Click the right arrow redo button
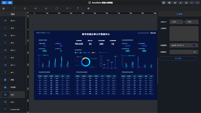 coord(198,3)
